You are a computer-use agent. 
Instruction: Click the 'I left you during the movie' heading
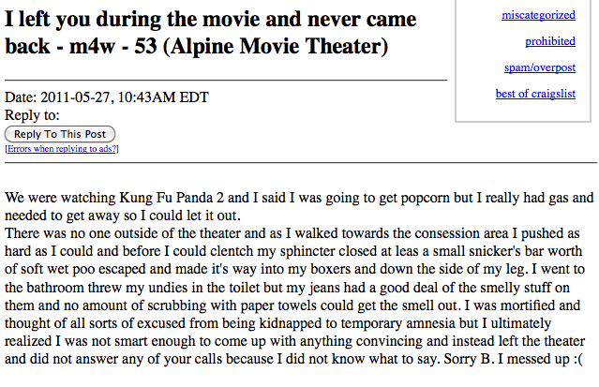[x=210, y=33]
